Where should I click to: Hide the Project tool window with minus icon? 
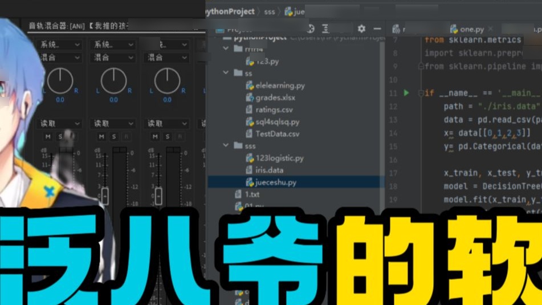[377, 29]
